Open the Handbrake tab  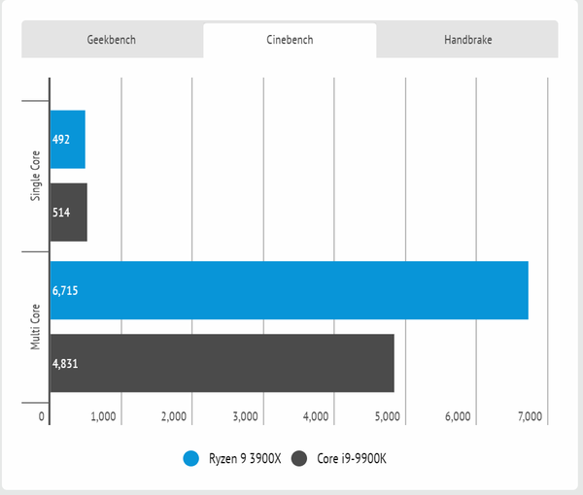point(467,40)
